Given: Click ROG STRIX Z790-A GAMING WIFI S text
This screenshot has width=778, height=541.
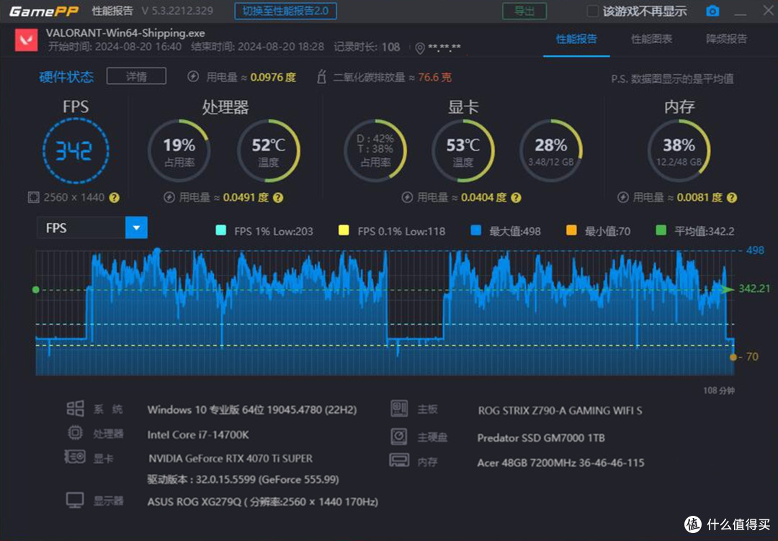Looking at the screenshot, I should tap(560, 411).
